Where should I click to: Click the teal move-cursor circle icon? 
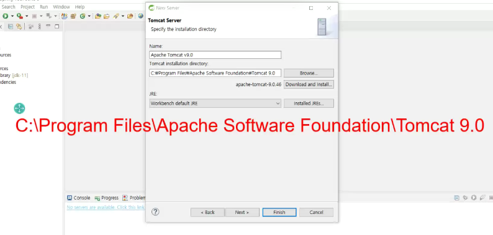[19, 109]
